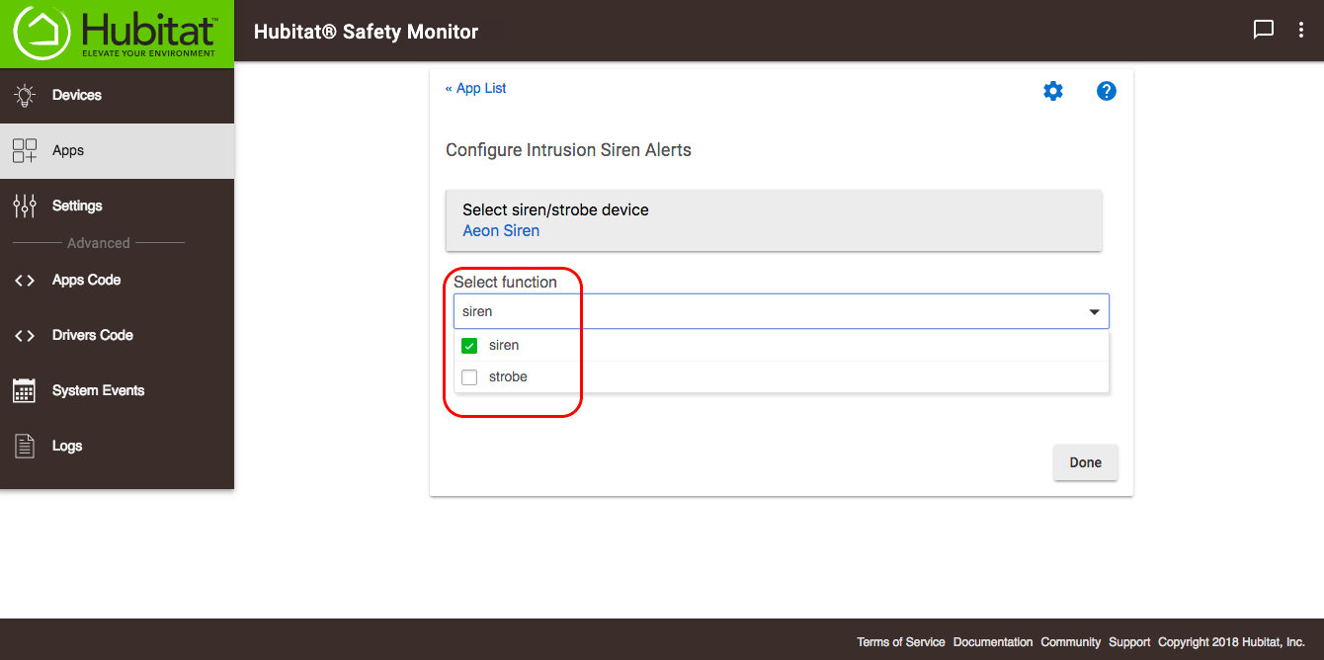The image size is (1324, 660).
Task: Open System Events in the sidebar
Action: click(x=117, y=390)
